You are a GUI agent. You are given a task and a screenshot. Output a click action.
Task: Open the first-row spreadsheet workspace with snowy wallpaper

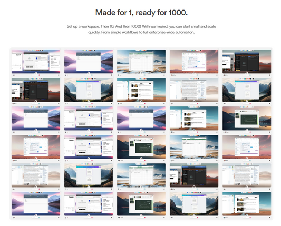point(141,62)
